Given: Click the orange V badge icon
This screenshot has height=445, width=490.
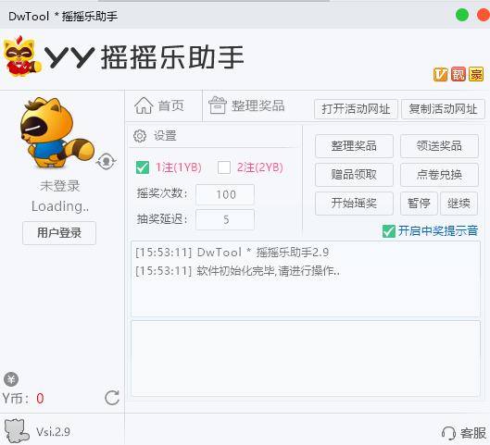Looking at the screenshot, I should pos(441,74).
